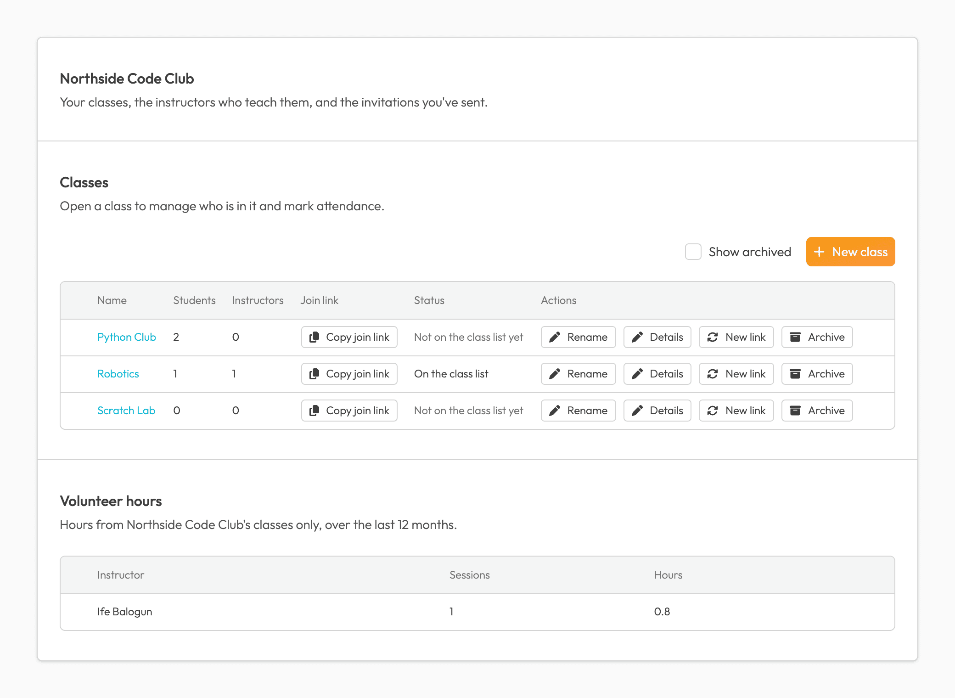Copy join link text for Scratch Lab
Image resolution: width=955 pixels, height=698 pixels.
coord(358,411)
